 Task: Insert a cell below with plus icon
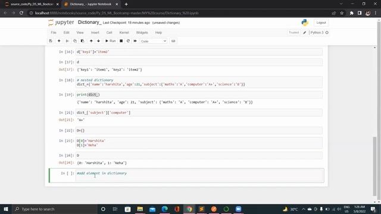point(59,41)
